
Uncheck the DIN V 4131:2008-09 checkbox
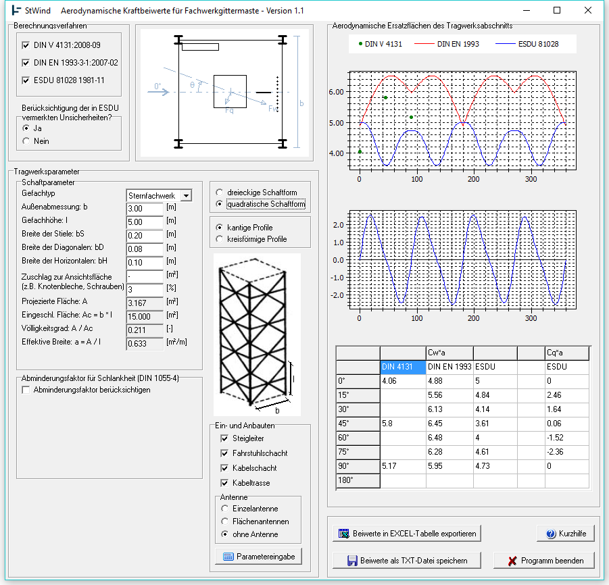pos(26,45)
